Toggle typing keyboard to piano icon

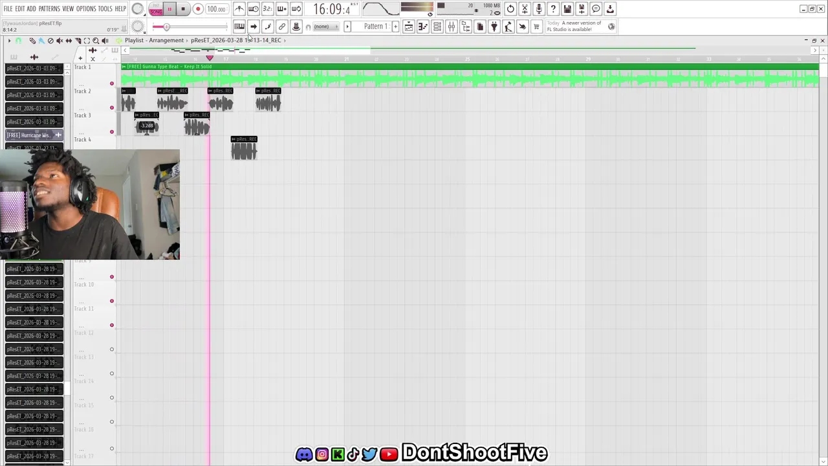pyautogui.click(x=239, y=27)
